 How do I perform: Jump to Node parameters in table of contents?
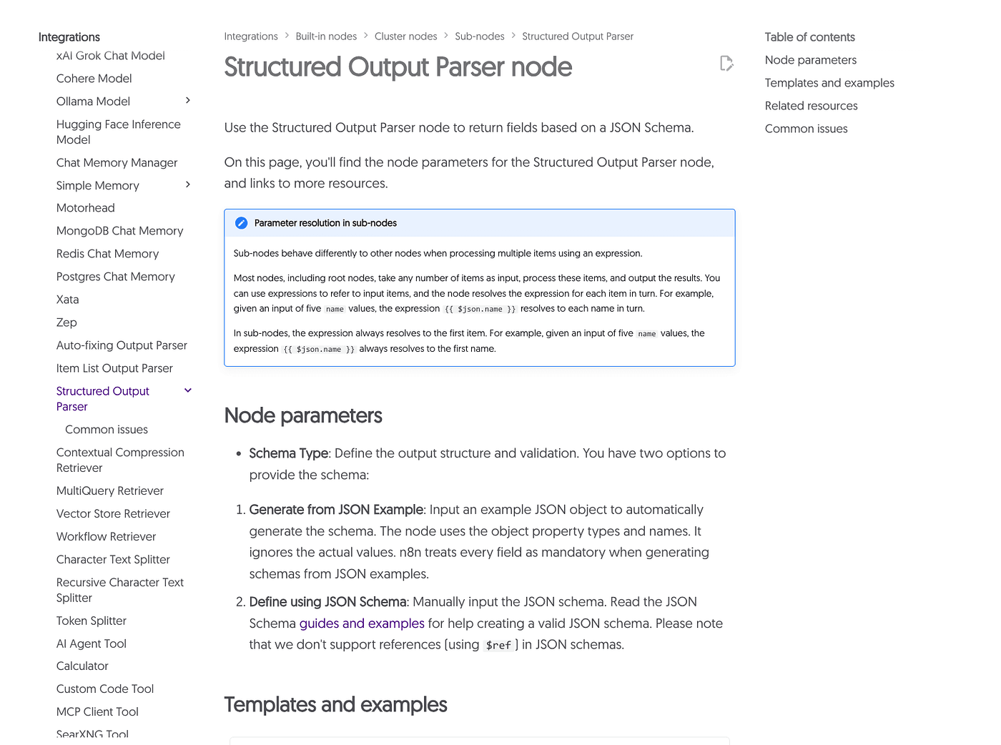(x=810, y=60)
